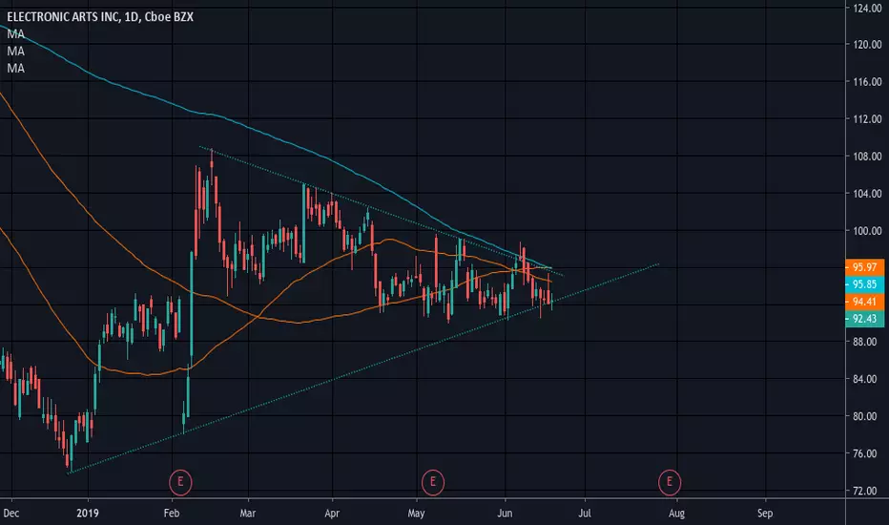Click the Sep label on time axis

(765, 514)
